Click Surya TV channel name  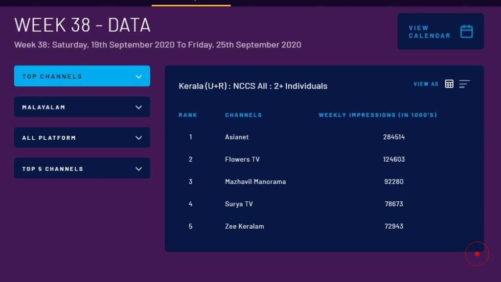[x=239, y=204]
